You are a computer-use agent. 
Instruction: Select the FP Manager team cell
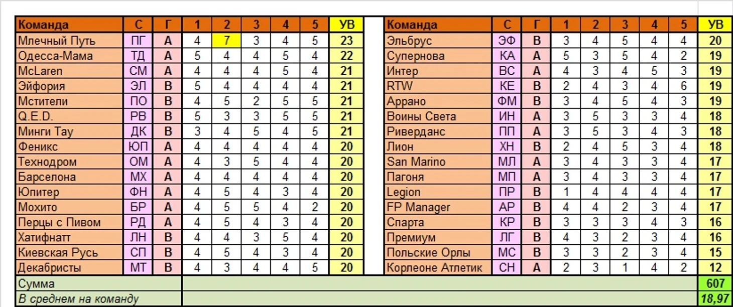pos(438,207)
